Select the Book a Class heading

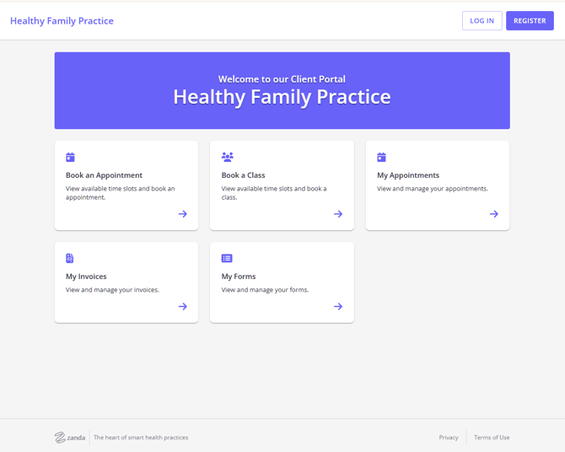coord(243,175)
